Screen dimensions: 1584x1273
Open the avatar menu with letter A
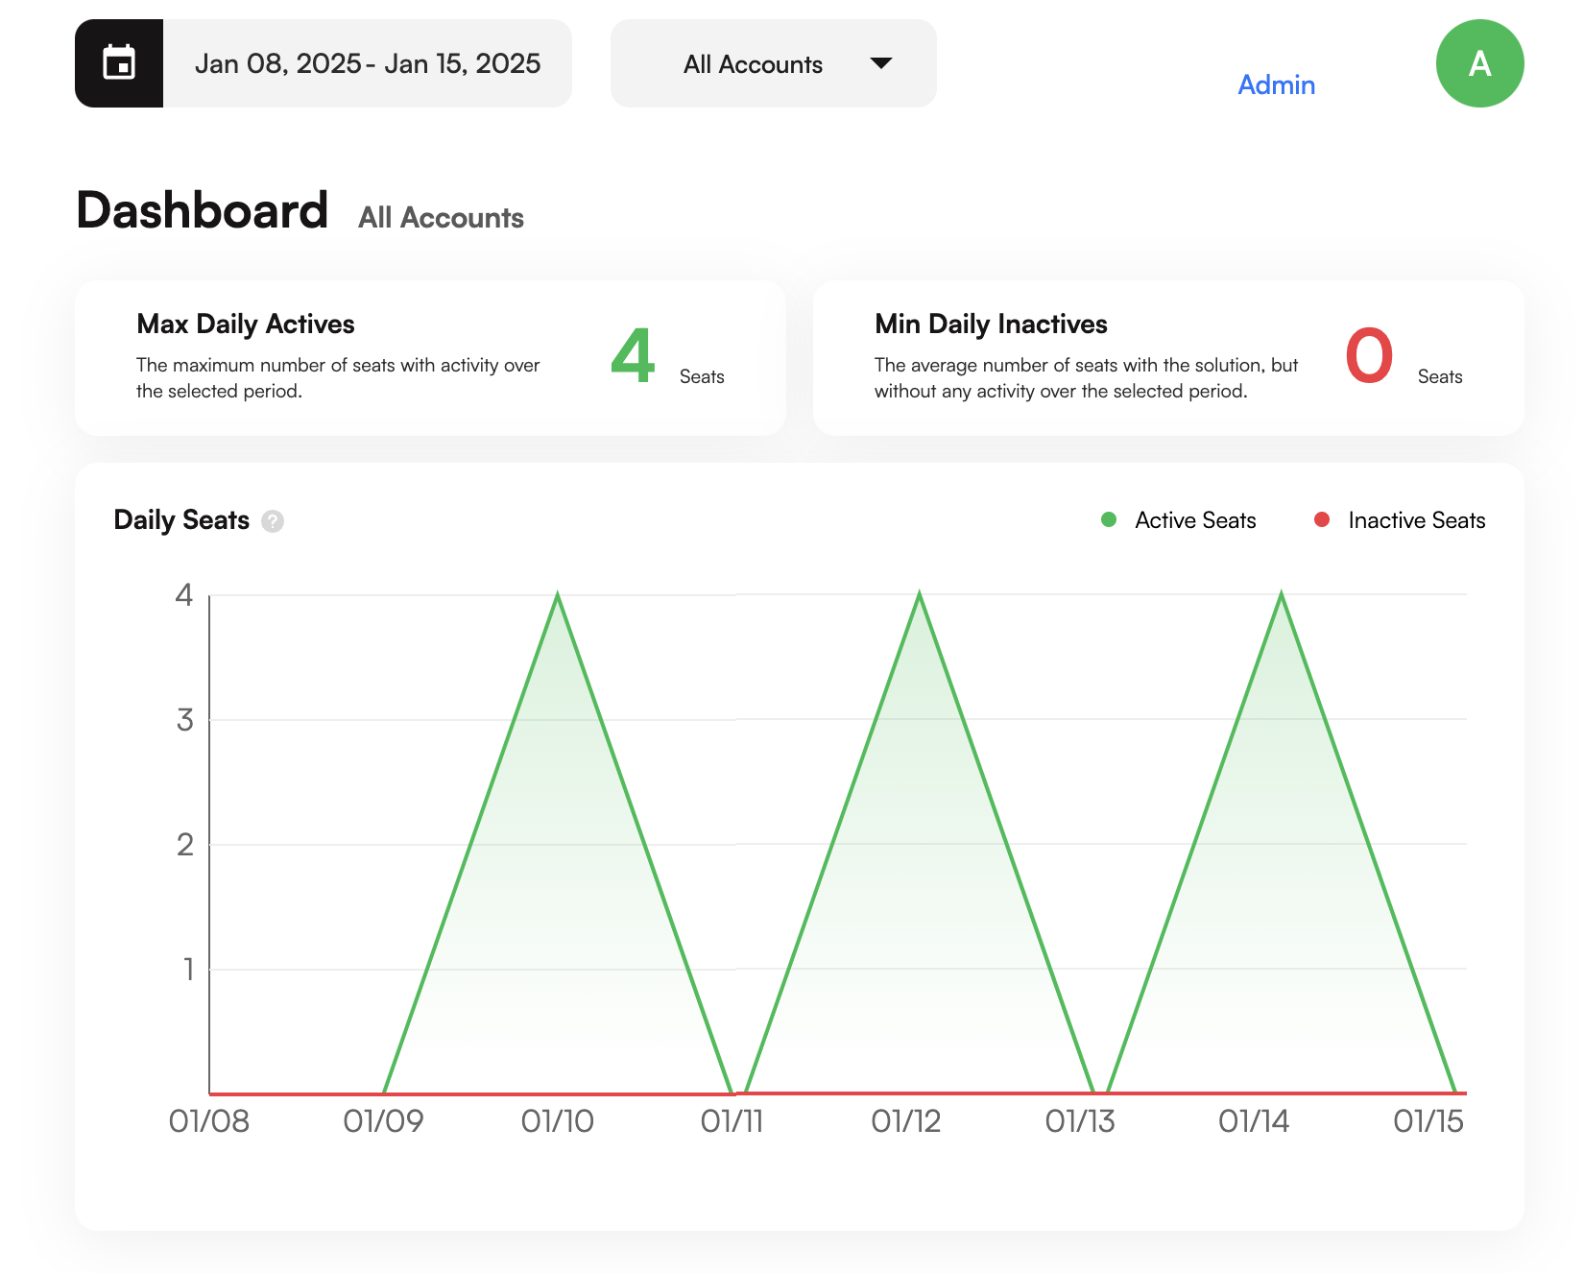point(1479,63)
